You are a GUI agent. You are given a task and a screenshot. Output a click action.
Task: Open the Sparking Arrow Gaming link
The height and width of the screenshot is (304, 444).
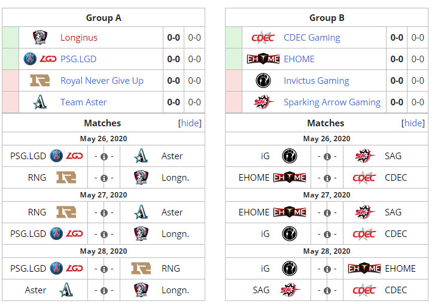[x=332, y=102]
